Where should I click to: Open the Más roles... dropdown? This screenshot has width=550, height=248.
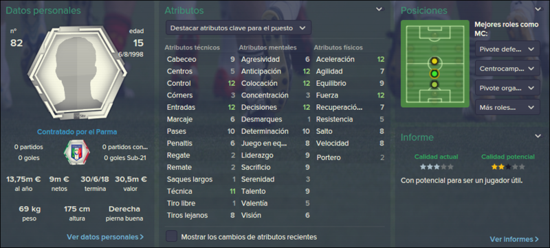(x=507, y=107)
